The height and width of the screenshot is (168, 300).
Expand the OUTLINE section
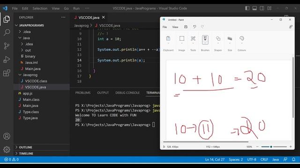26,147
